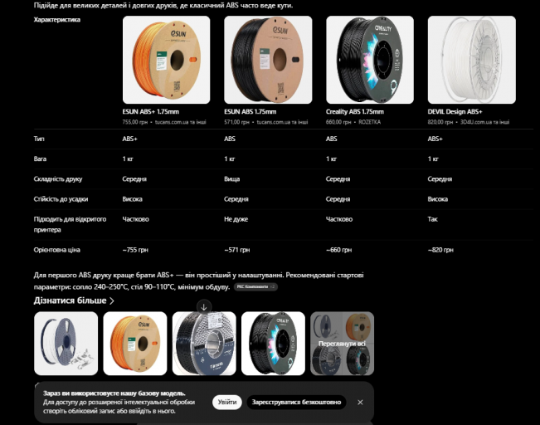
Task: Click the Так cell for DEVIL Design
Action: 432,219
